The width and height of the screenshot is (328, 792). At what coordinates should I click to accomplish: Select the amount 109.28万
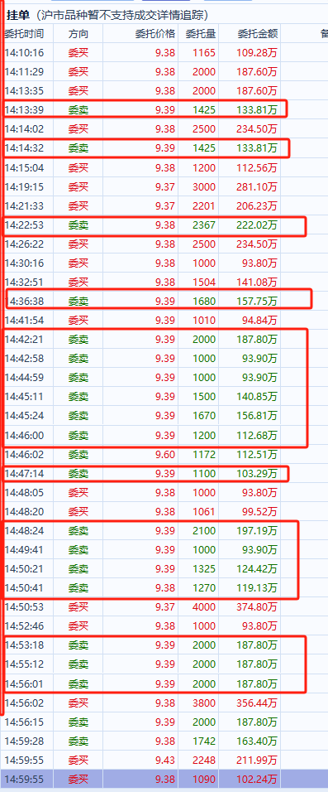tap(257, 52)
